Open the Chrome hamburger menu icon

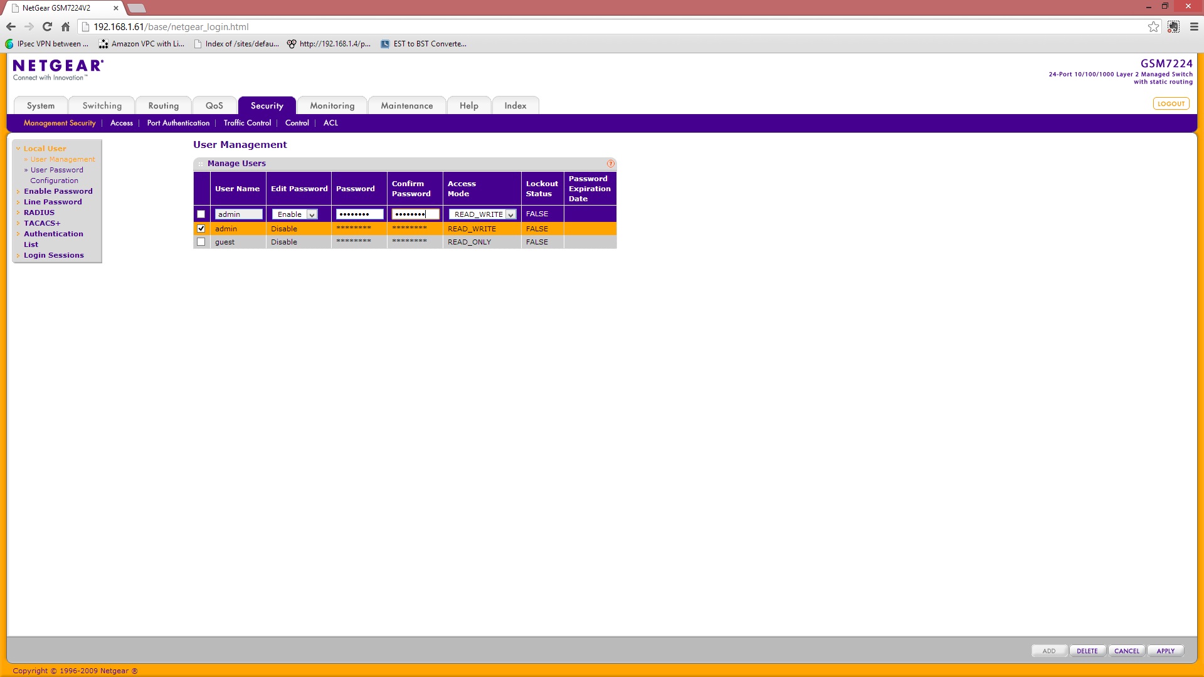[1193, 26]
